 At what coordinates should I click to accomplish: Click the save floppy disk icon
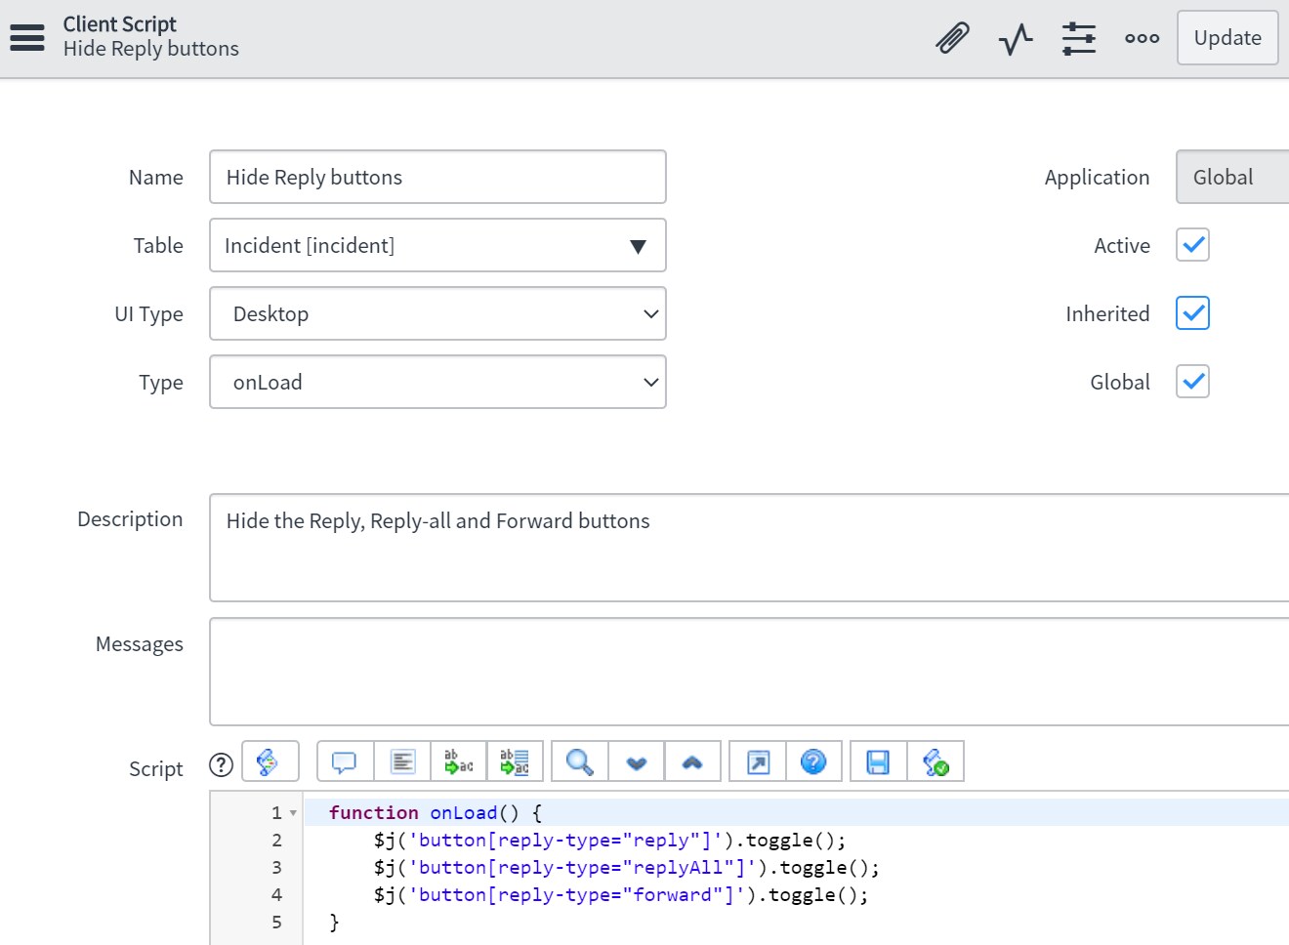pyautogui.click(x=878, y=761)
